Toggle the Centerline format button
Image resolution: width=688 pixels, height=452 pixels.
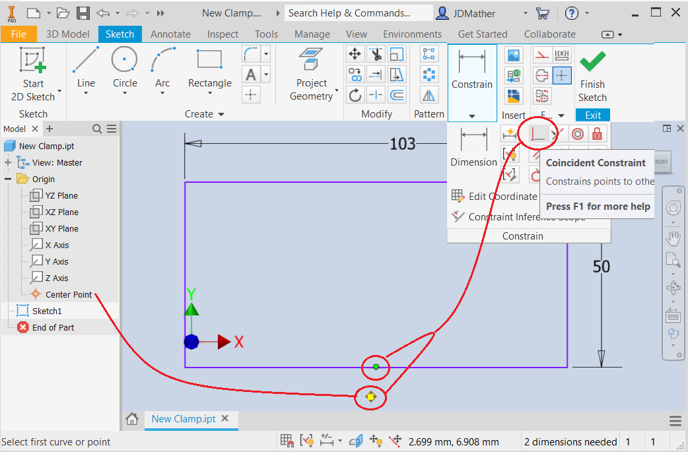(542, 75)
